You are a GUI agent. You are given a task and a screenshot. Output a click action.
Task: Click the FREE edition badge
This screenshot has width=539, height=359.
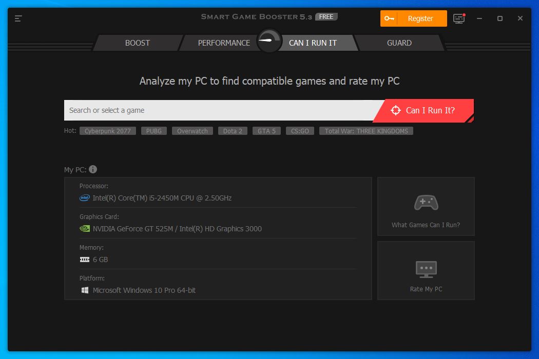[x=326, y=17]
